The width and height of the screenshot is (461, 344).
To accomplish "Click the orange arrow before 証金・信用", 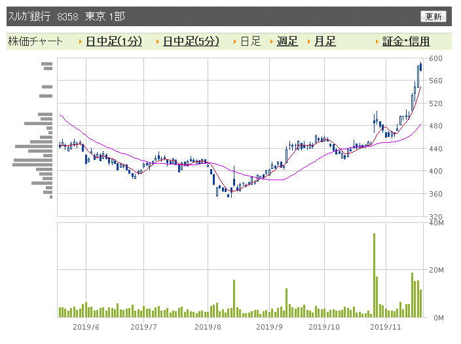I will 377,42.
